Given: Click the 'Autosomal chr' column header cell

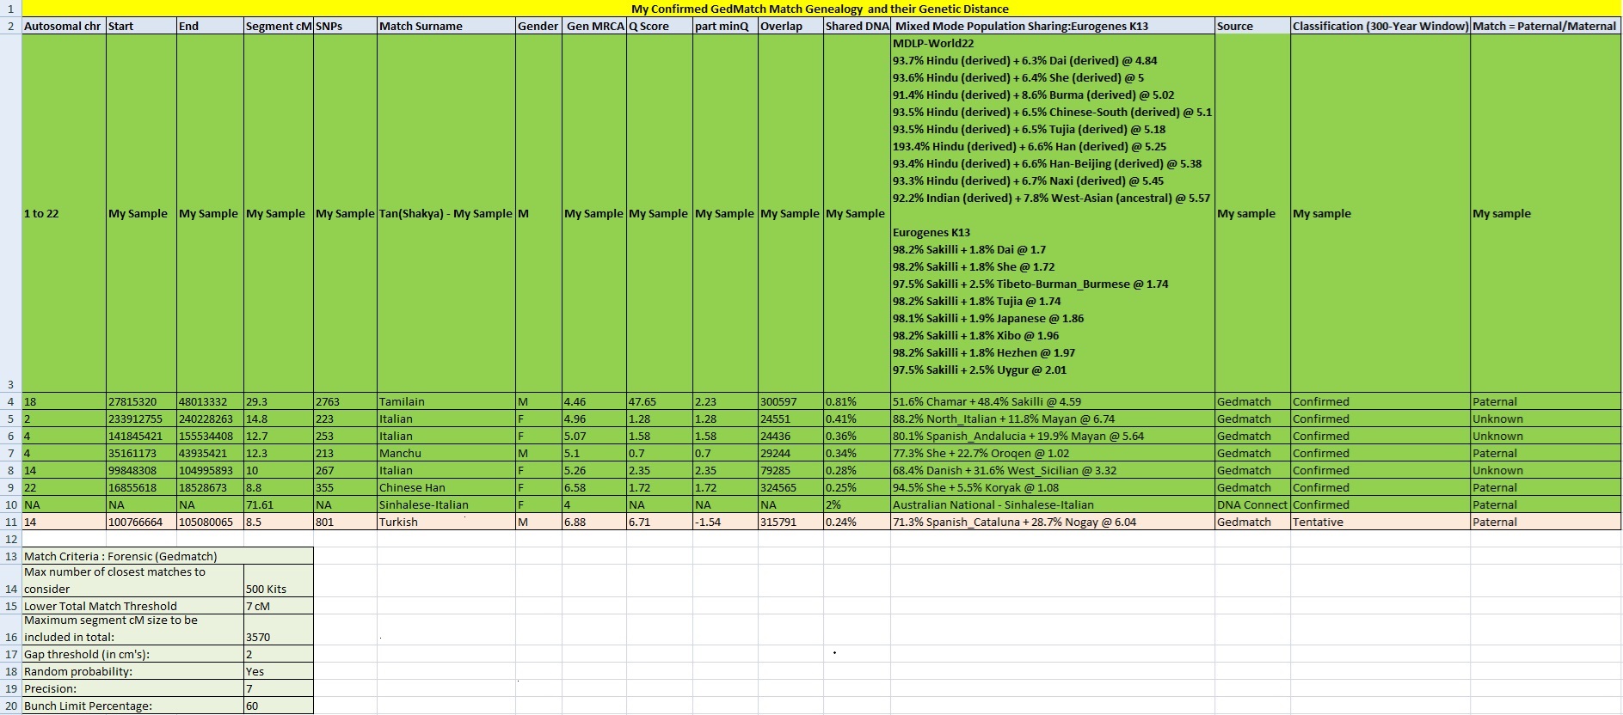Looking at the screenshot, I should [64, 26].
